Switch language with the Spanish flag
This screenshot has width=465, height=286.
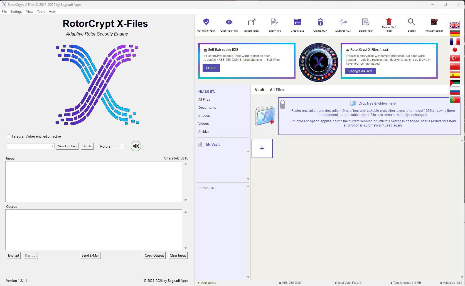(x=455, y=75)
